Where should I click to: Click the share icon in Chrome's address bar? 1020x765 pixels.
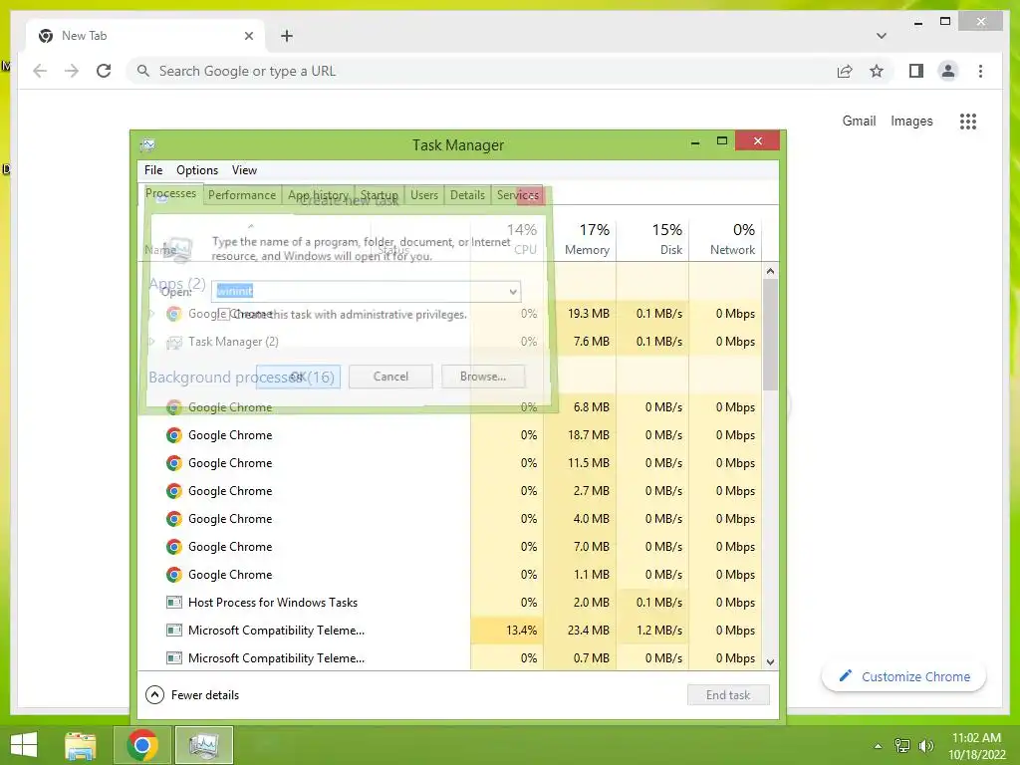click(x=845, y=71)
